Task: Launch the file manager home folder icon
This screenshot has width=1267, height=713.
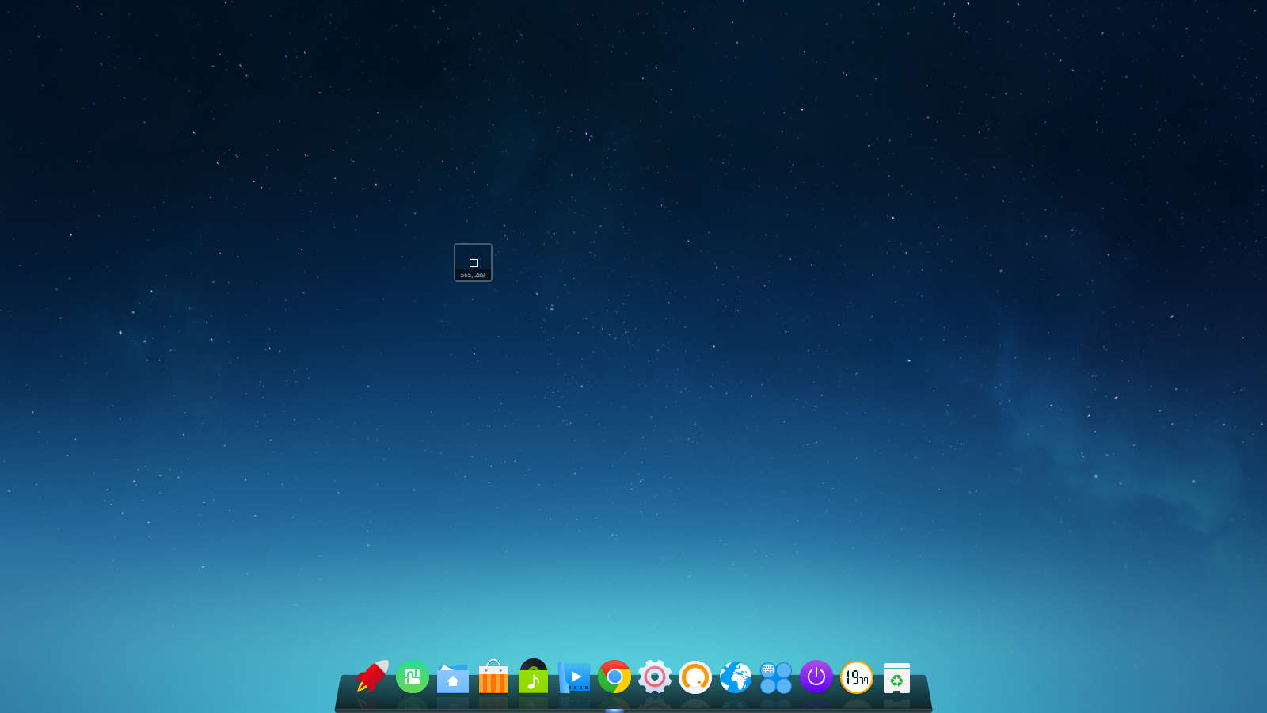Action: tap(453, 678)
